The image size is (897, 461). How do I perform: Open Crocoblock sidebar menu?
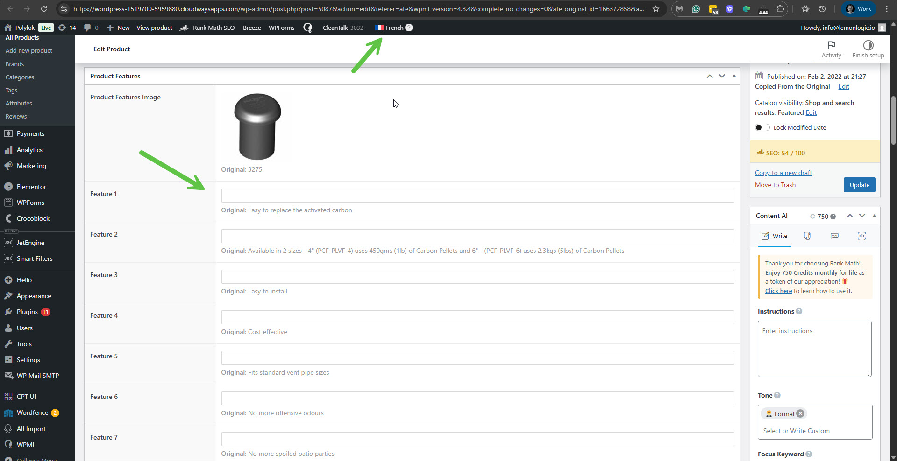pyautogui.click(x=33, y=218)
